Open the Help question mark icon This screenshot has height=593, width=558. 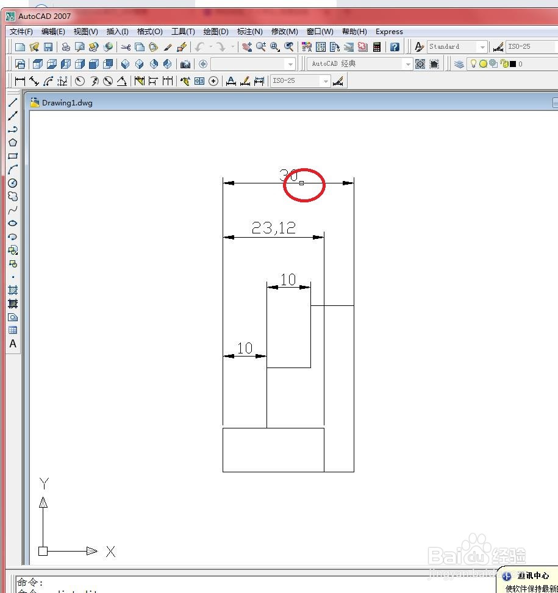[x=395, y=47]
